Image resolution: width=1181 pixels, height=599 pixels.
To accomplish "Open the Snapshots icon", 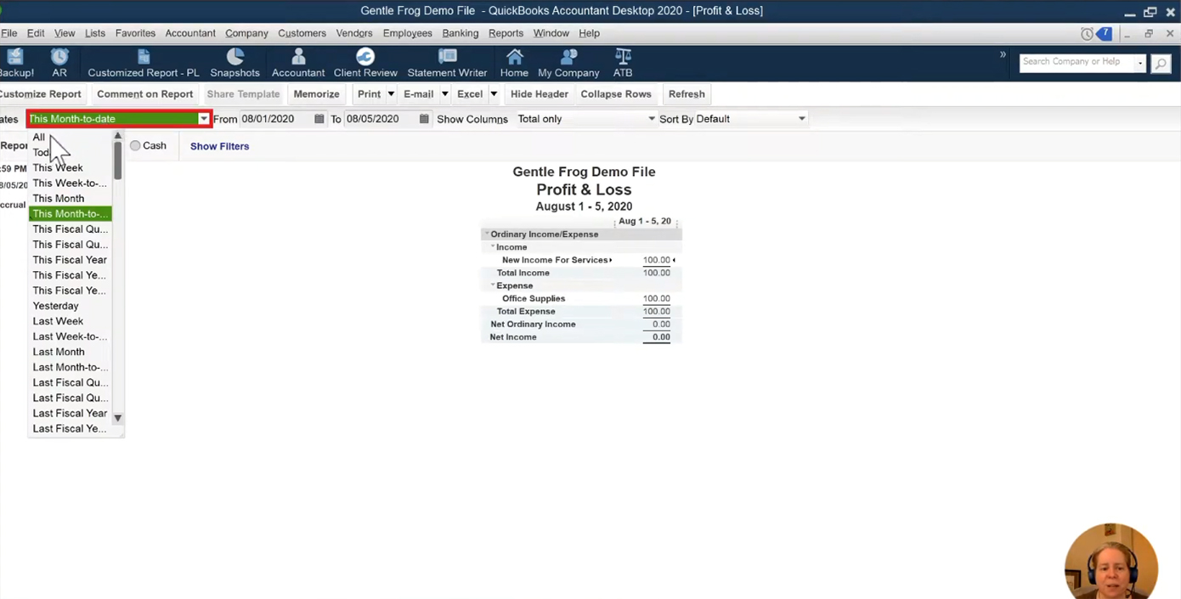I will tap(235, 63).
